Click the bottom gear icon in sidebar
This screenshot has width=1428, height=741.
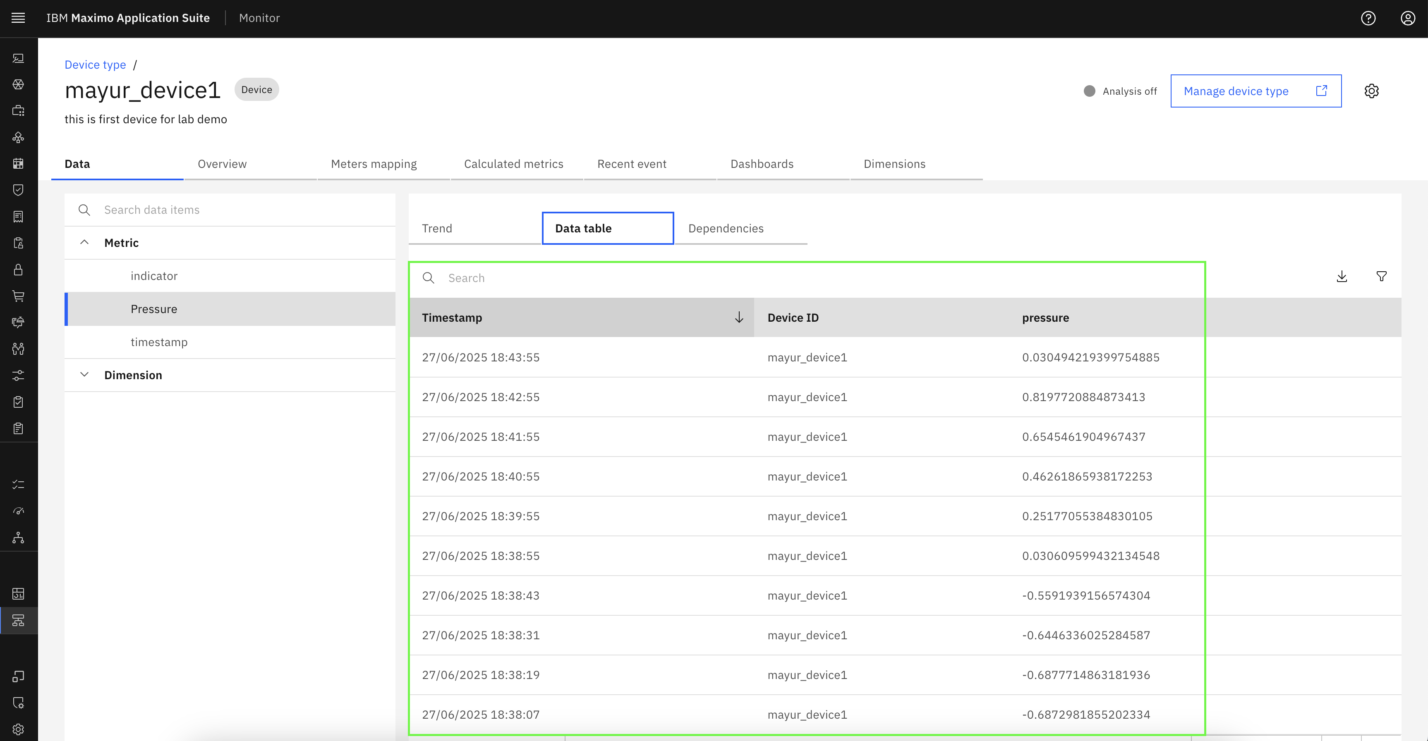pyautogui.click(x=18, y=729)
